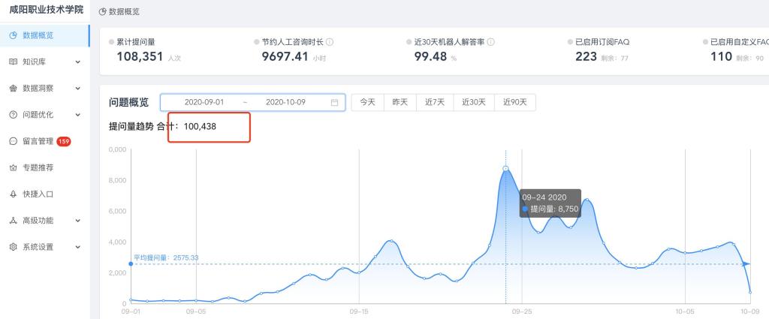Screen dimensions: 769x319
Task: Expand the 数据洞察 menu chevron
Action: [78, 88]
